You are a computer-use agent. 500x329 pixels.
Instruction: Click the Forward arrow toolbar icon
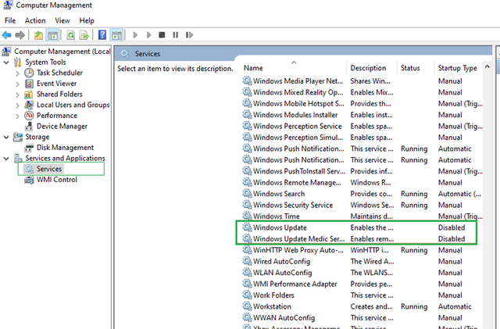(x=20, y=35)
